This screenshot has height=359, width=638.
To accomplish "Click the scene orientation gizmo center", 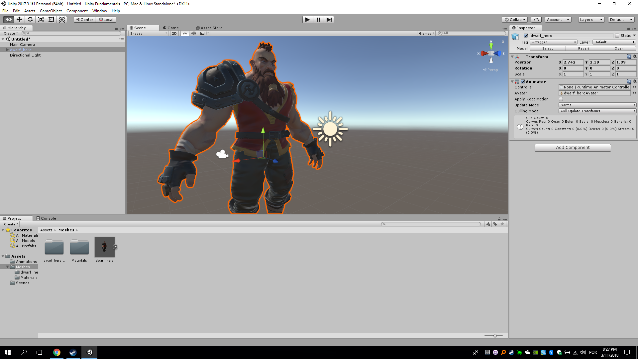I will 491,53.
